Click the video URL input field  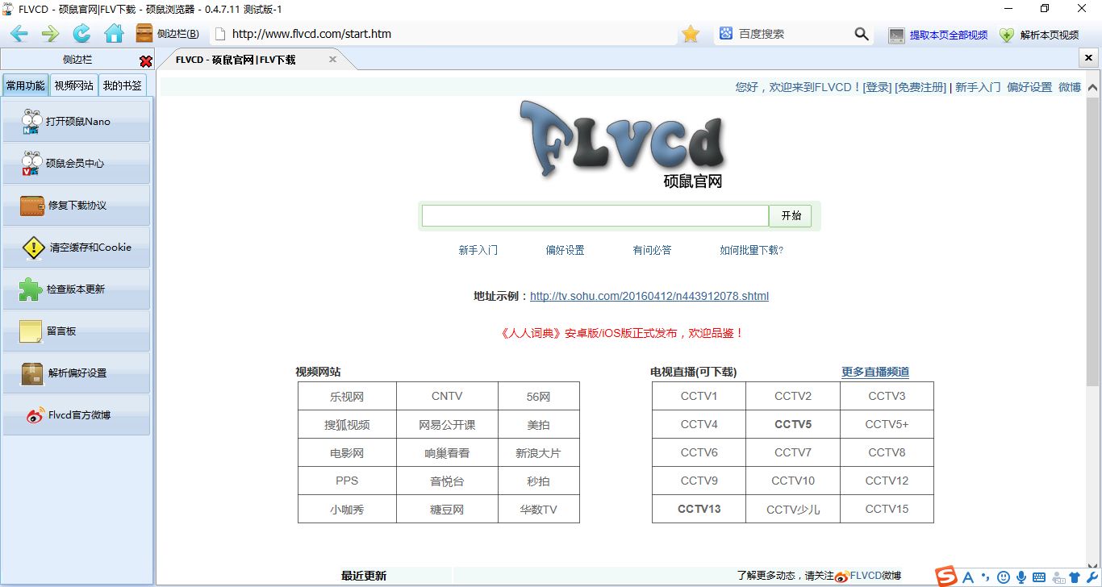pyautogui.click(x=595, y=215)
